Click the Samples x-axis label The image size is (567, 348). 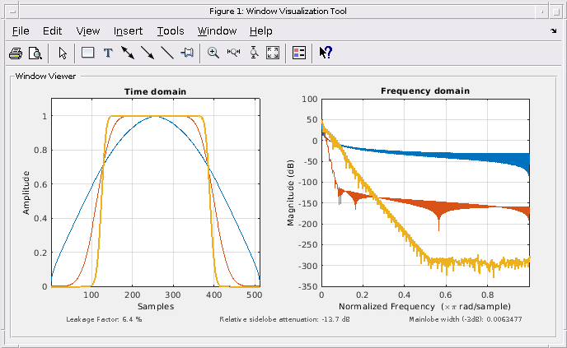[x=156, y=307]
